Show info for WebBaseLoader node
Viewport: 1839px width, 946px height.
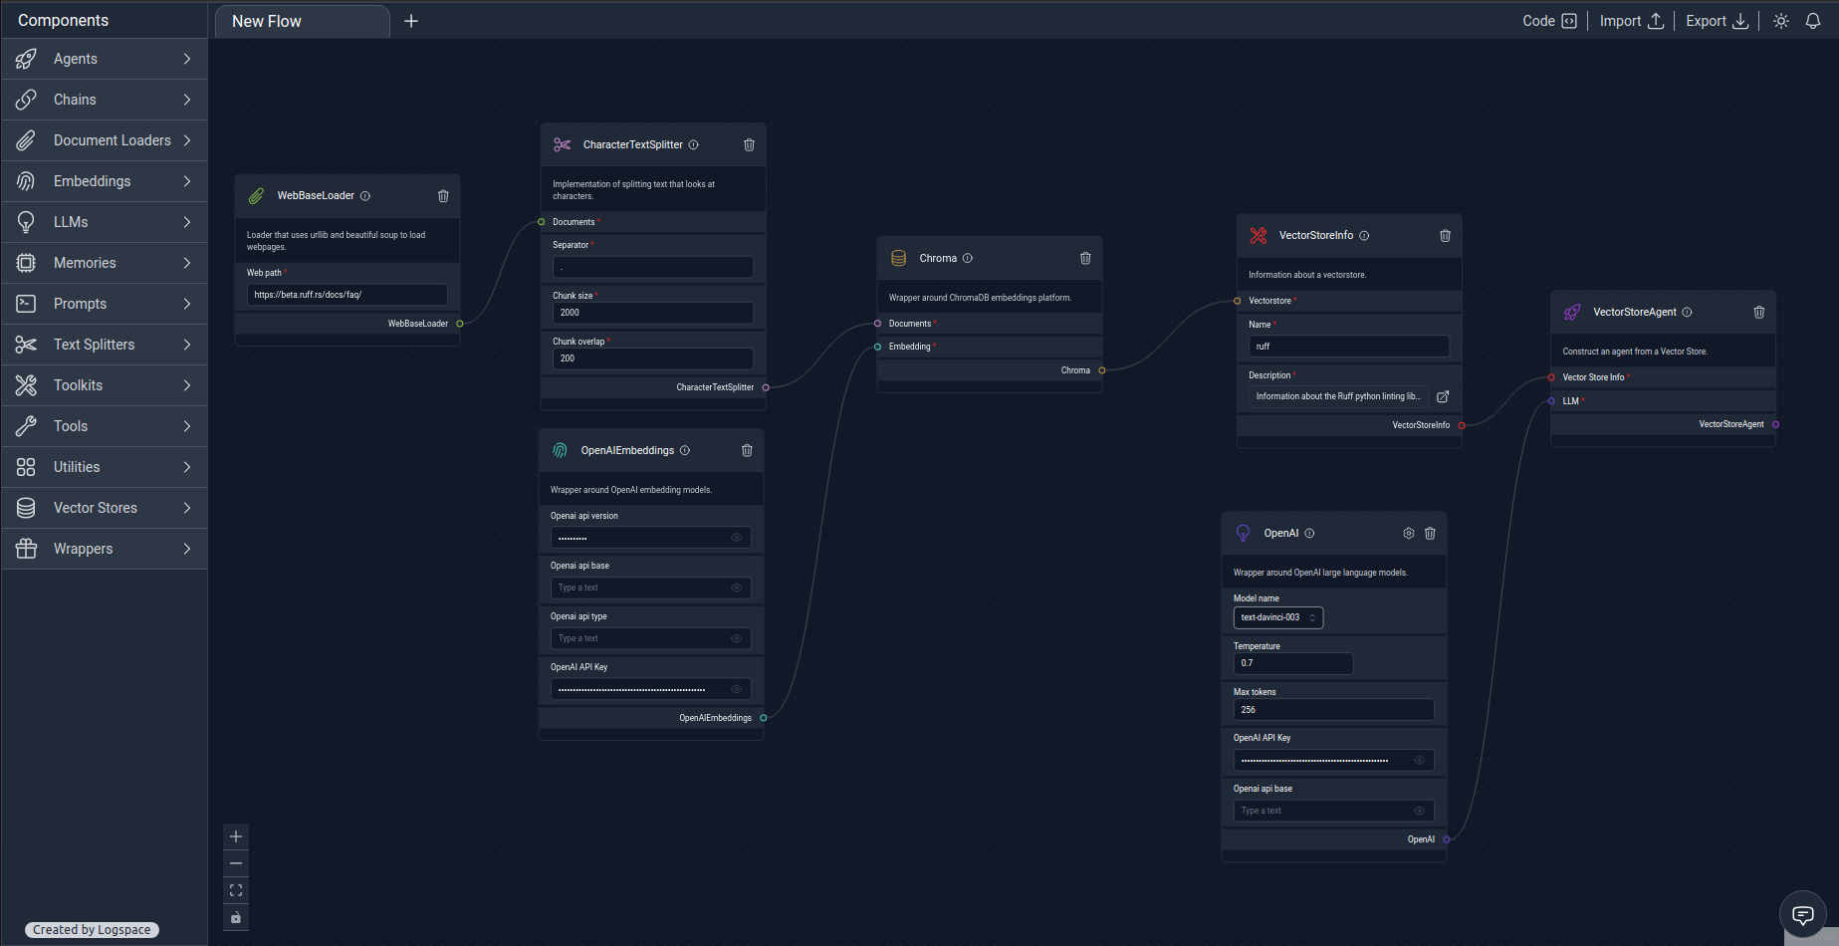pyautogui.click(x=365, y=196)
